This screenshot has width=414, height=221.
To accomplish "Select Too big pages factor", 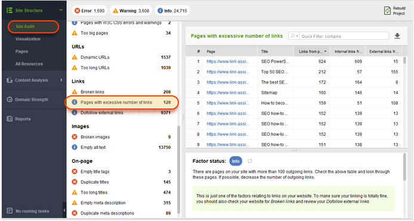I will point(122,33).
